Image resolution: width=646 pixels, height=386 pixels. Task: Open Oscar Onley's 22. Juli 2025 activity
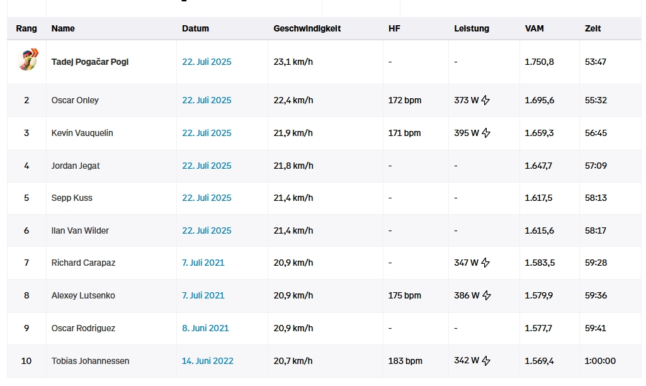207,100
